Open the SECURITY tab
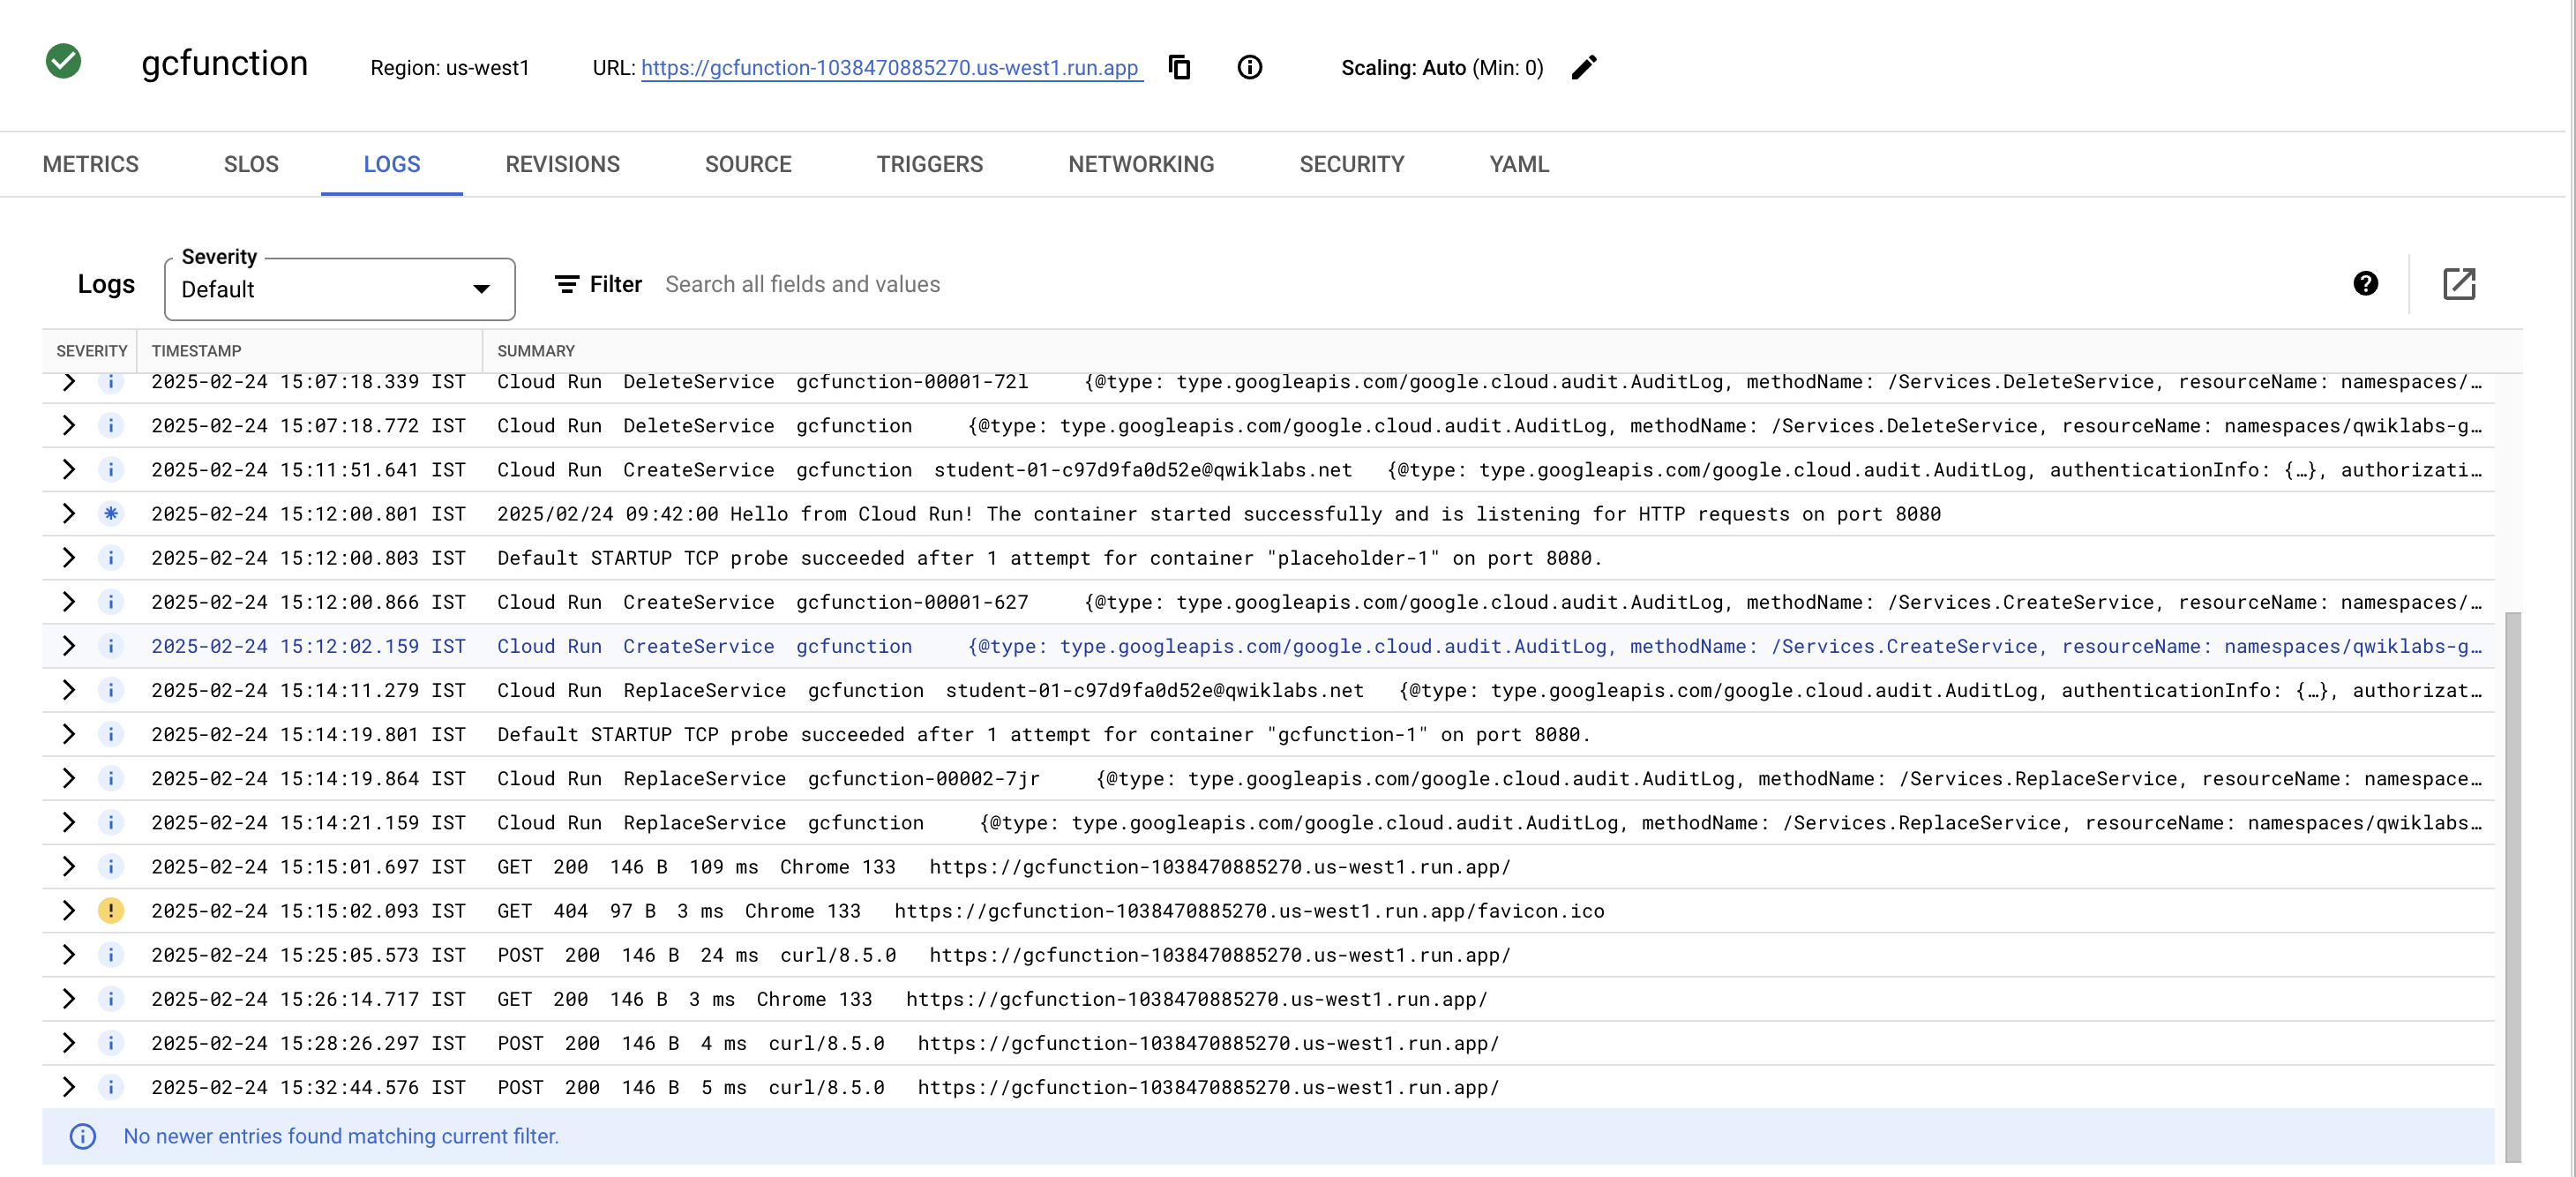This screenshot has height=1177, width=2576. point(1352,164)
